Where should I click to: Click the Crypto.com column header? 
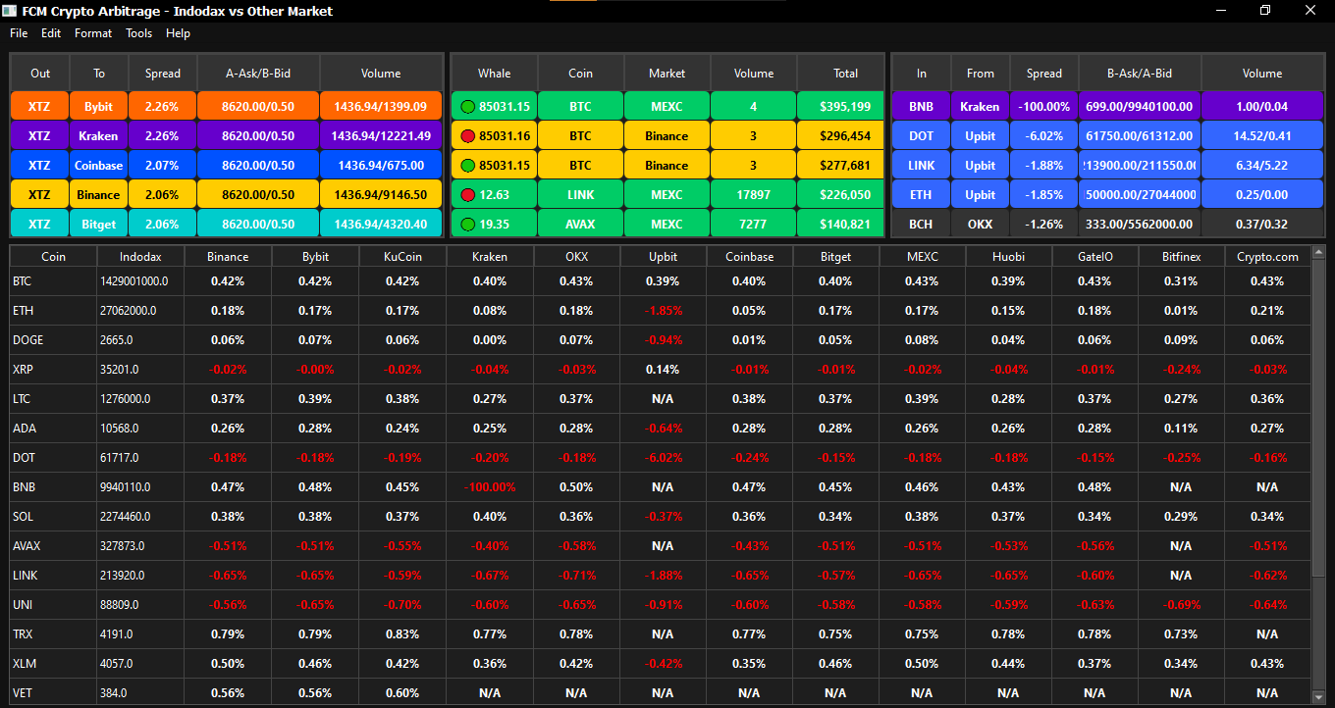tap(1267, 257)
